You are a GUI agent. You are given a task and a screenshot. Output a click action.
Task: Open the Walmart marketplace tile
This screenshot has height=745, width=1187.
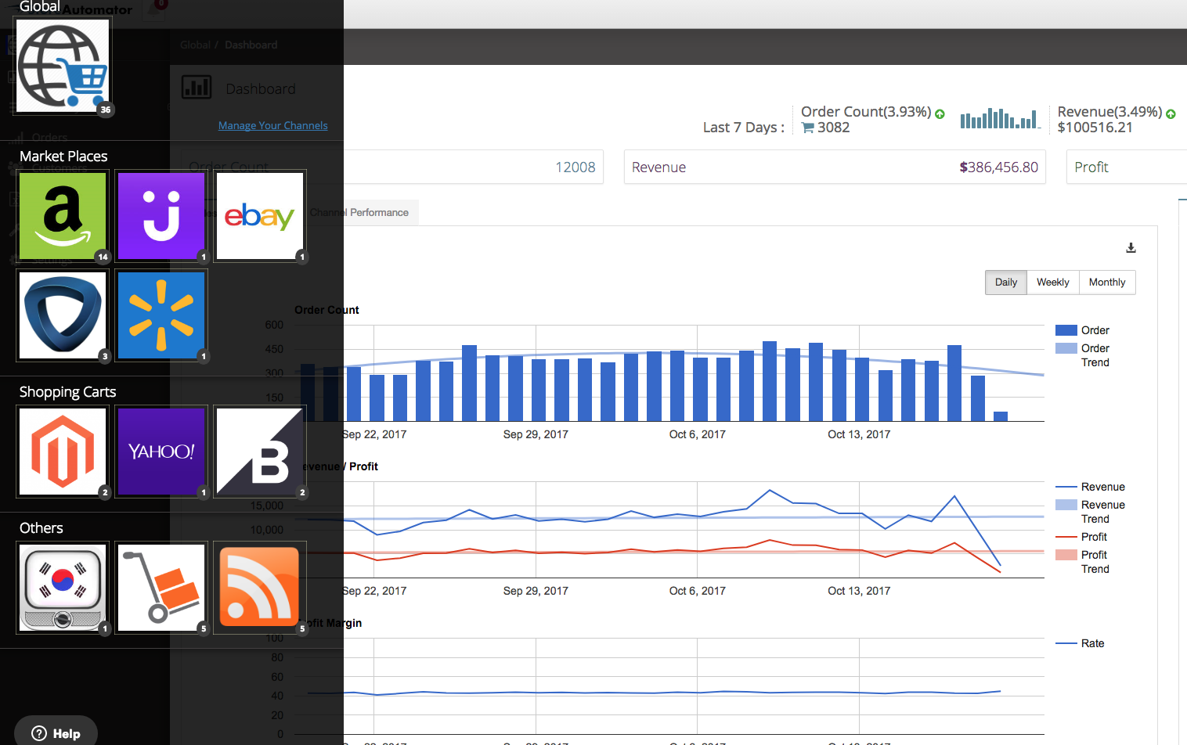(161, 315)
